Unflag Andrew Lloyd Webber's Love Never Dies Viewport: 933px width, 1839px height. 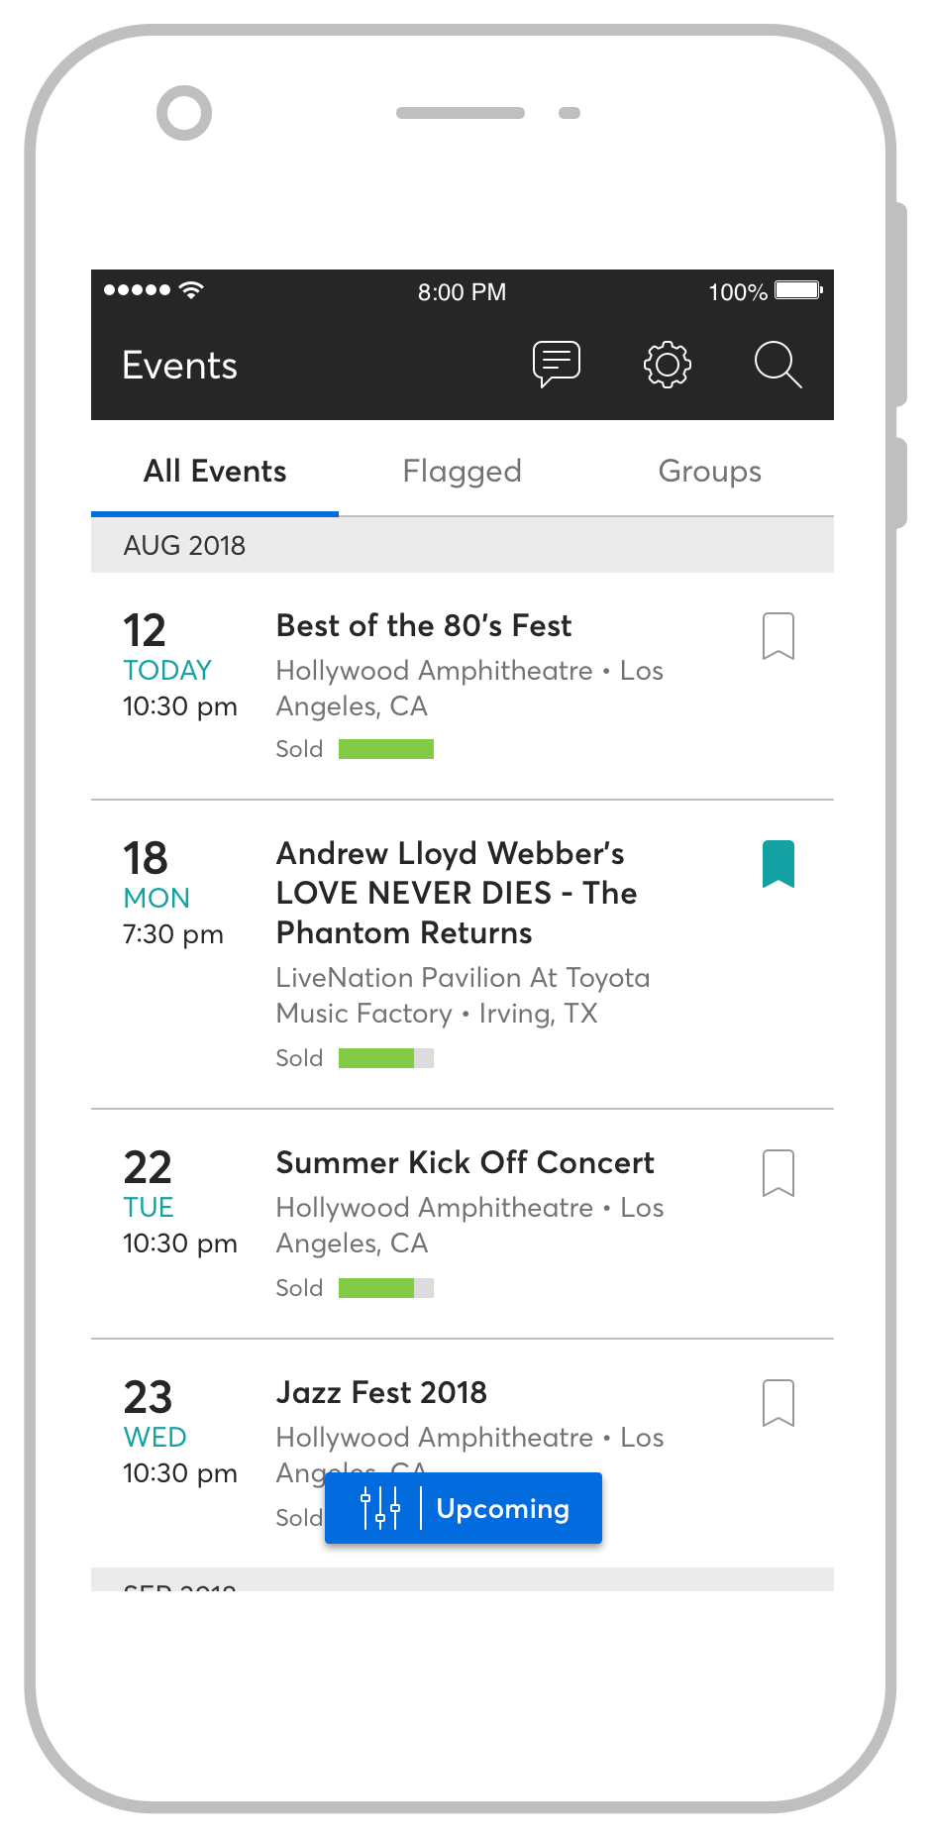777,864
